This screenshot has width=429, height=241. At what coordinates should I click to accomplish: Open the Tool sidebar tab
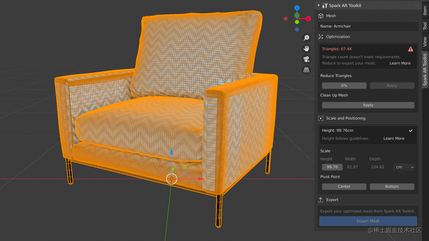pyautogui.click(x=425, y=25)
